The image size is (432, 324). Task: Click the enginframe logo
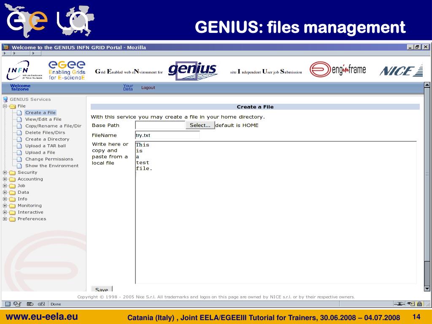point(338,70)
